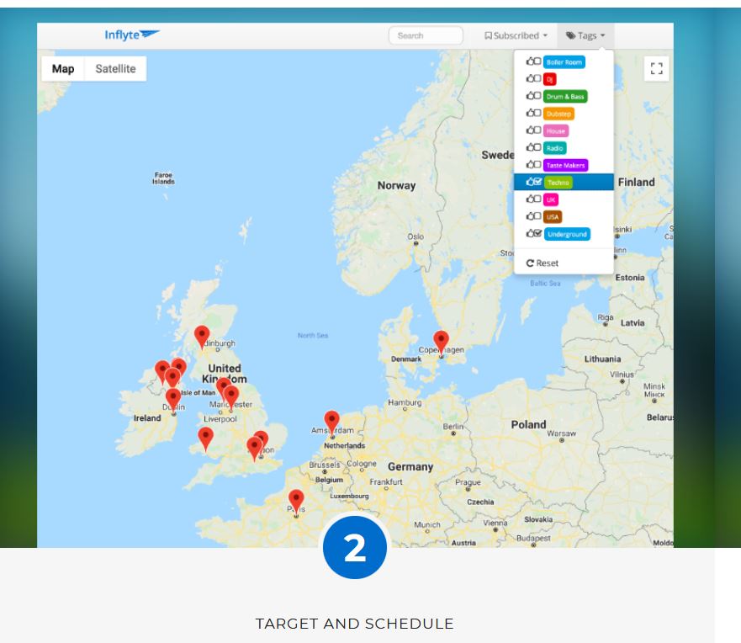This screenshot has height=643, width=741.
Task: Switch to Map view tab
Action: (x=63, y=68)
